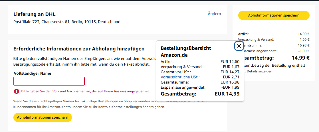Select the popup Gesamtbetrag EUR 14,99 value
The width and height of the screenshot is (319, 132).
(x=227, y=94)
